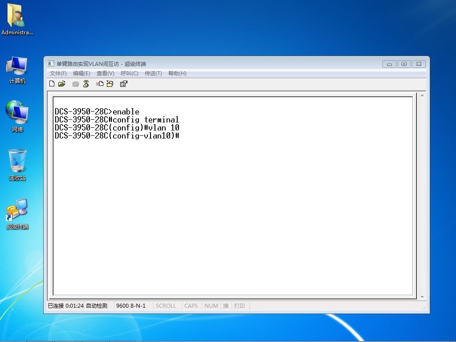Screen dimensions: 456x342
Task: Click the Disconnect toolbar icon
Action: (x=86, y=84)
